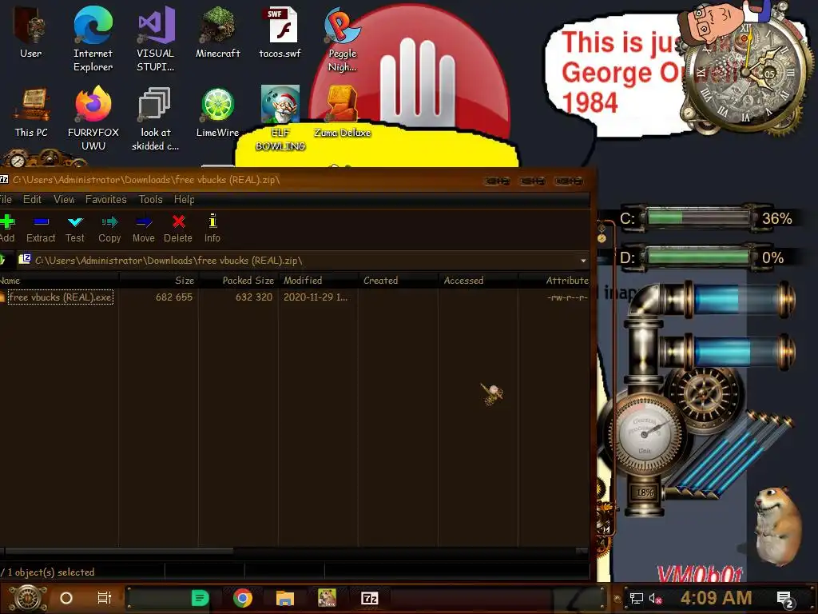818x614 pixels.
Task: Choose the Move toolbar icon
Action: (144, 228)
